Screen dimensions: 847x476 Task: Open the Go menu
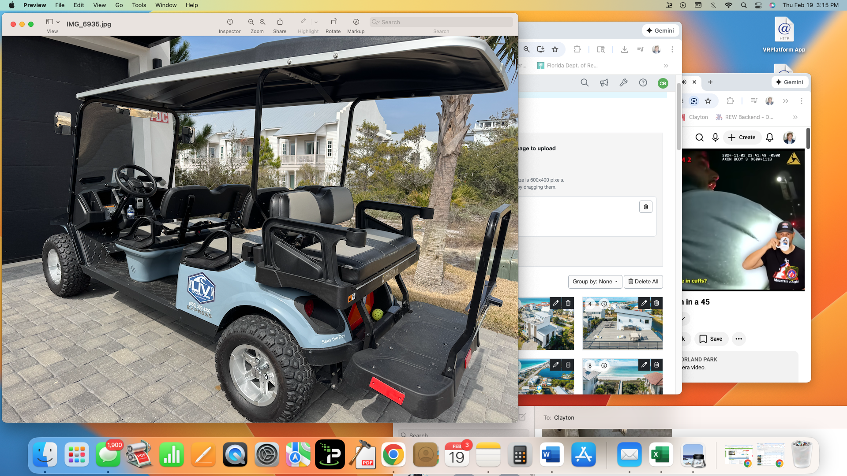[x=119, y=5]
